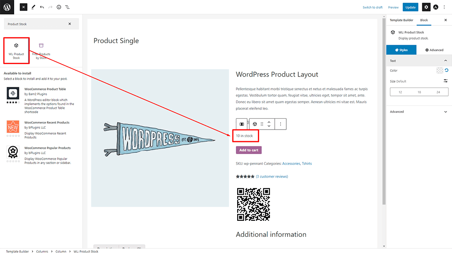Open the Advanced tab beside Styles

coord(434,50)
